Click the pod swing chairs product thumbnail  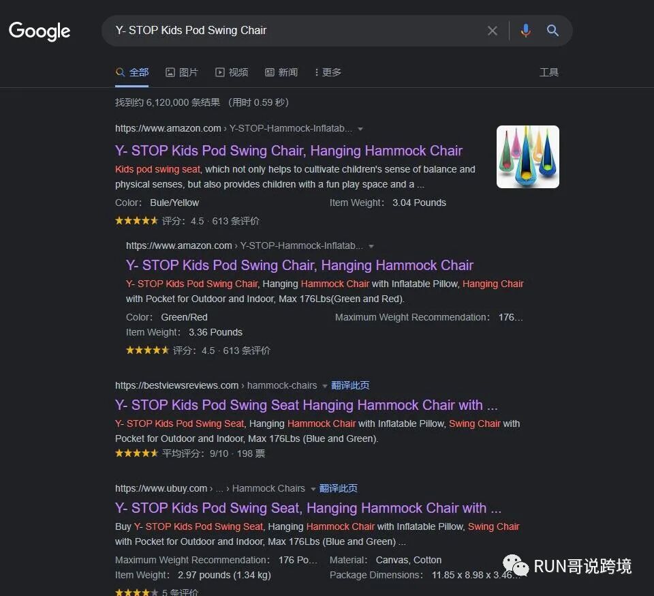coord(527,156)
